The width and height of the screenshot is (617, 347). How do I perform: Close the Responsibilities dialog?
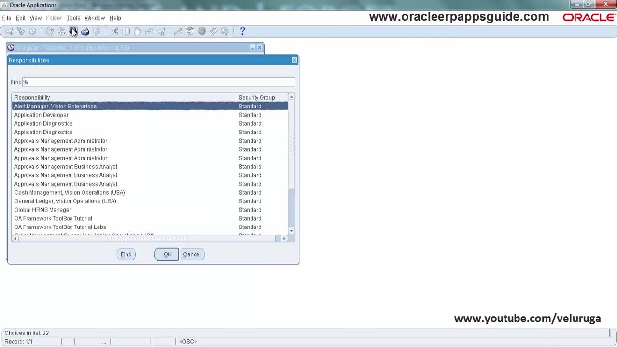coord(294,60)
